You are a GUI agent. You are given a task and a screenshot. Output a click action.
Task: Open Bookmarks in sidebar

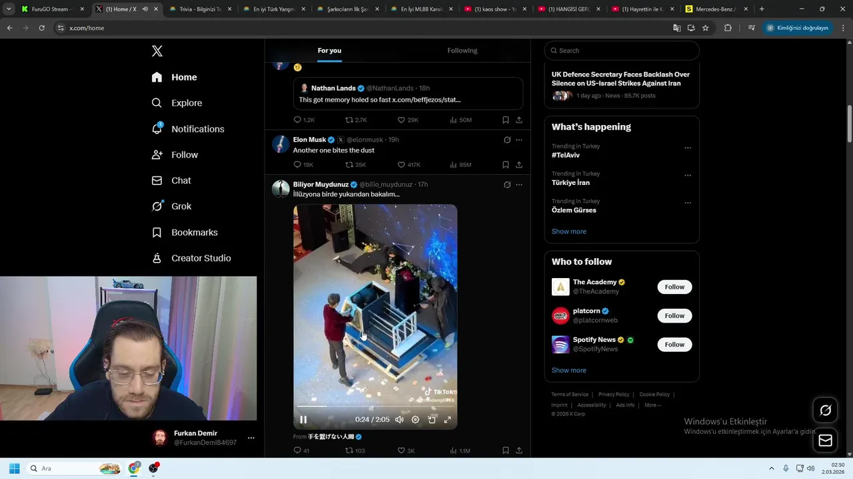point(185,232)
